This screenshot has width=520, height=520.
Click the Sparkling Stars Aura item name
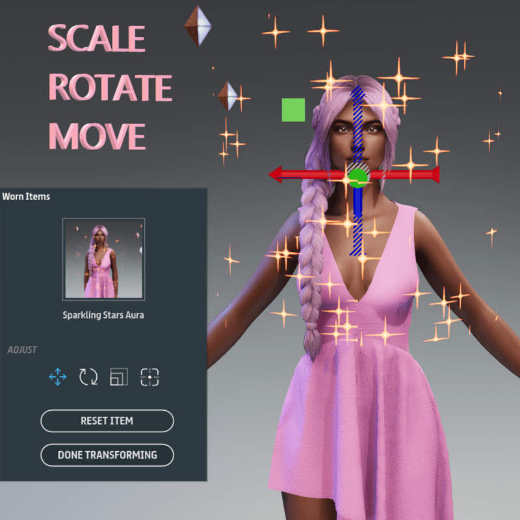[103, 315]
